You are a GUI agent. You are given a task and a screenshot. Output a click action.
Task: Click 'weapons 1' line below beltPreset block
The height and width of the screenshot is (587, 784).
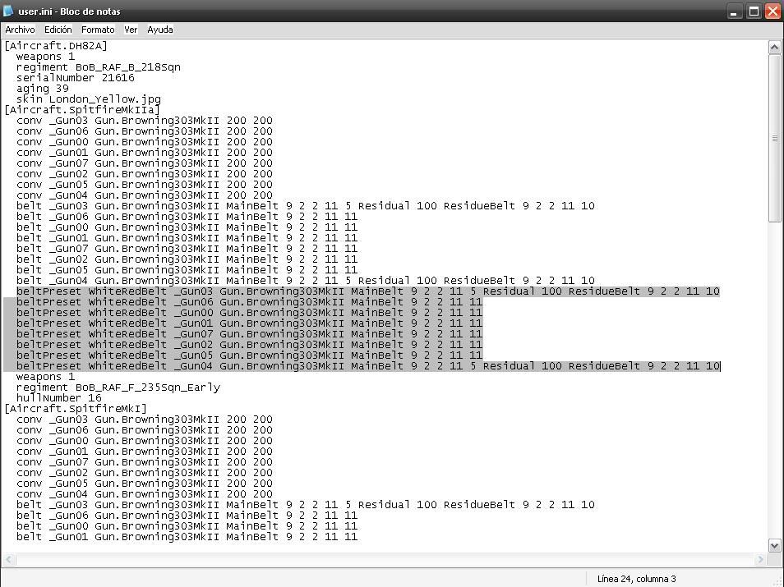tap(45, 377)
